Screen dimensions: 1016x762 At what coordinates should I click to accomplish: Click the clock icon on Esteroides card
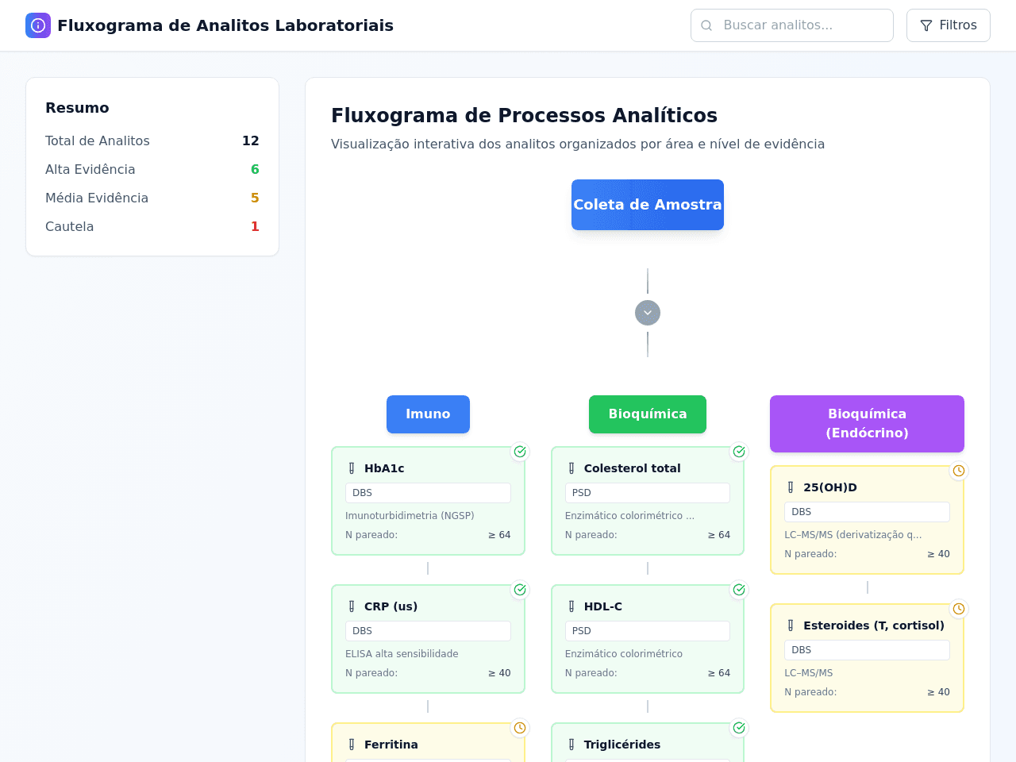[x=959, y=609]
